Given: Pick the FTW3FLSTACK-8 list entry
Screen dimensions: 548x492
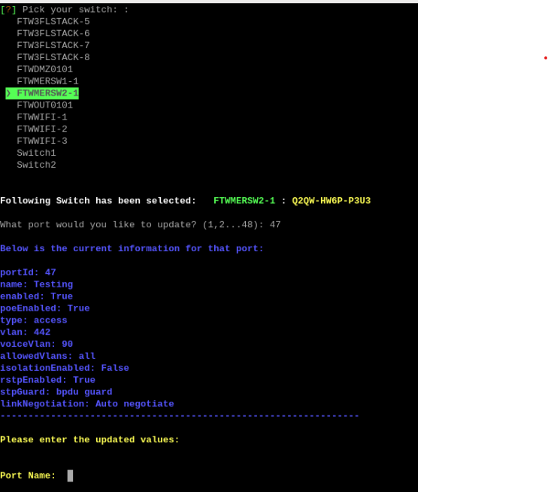Looking at the screenshot, I should click(53, 58).
